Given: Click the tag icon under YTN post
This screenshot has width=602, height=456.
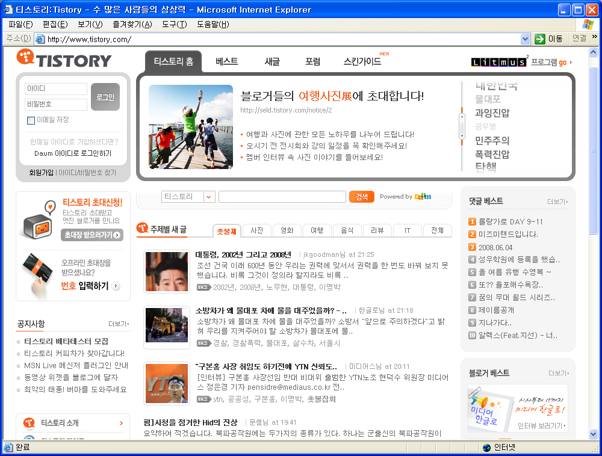Looking at the screenshot, I should coord(204,399).
